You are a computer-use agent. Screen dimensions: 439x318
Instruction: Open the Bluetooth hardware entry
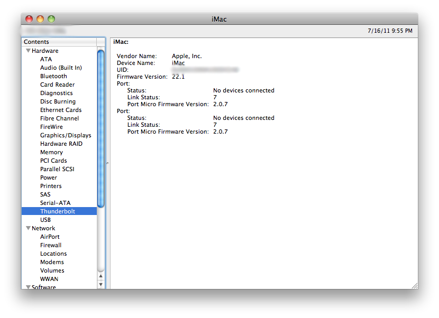53,76
